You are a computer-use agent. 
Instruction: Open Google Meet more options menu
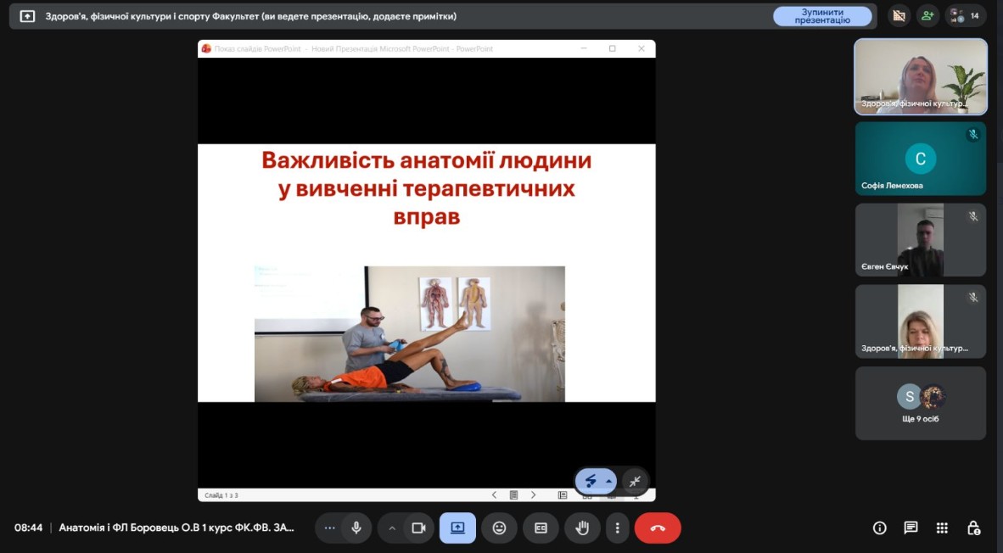click(617, 528)
